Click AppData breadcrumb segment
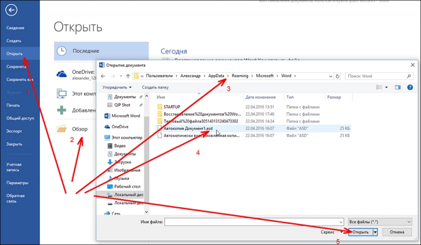 pos(216,76)
